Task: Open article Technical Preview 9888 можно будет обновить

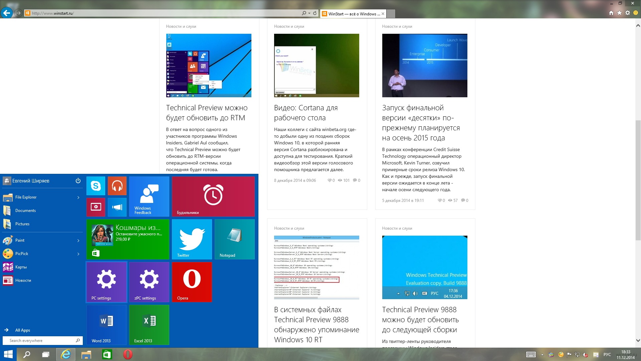Action: point(420,320)
